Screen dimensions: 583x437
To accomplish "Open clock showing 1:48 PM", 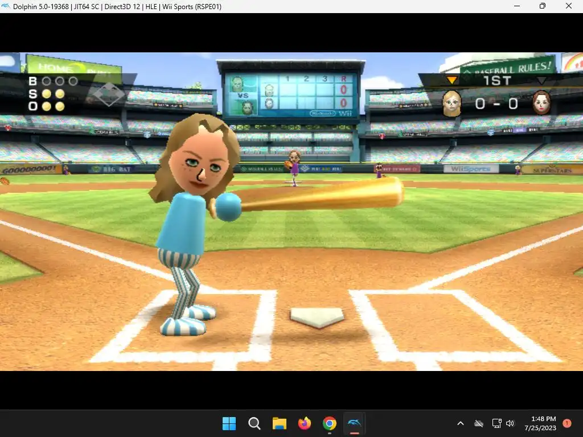I will pos(540,423).
